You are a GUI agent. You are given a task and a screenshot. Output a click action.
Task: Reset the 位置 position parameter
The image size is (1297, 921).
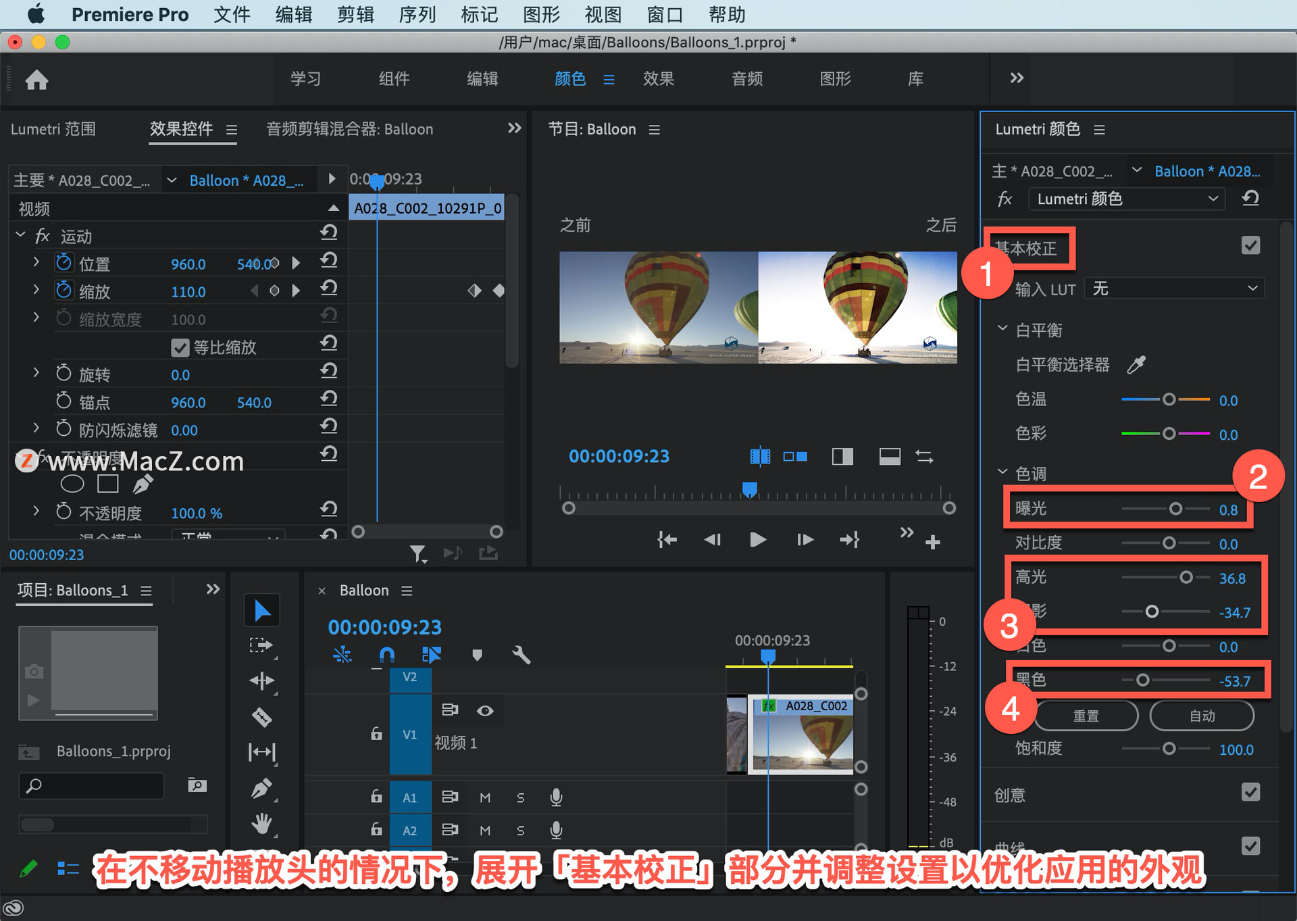coord(328,261)
